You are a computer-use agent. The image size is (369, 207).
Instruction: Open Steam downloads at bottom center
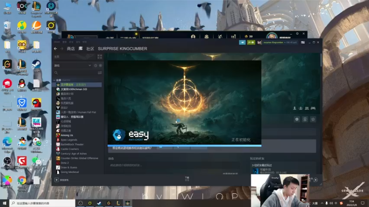187,179
